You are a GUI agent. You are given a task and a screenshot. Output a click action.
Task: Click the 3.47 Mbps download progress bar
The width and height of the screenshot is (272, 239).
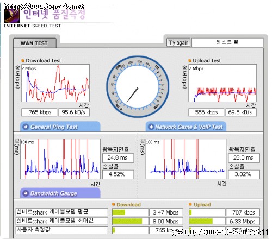(130, 212)
